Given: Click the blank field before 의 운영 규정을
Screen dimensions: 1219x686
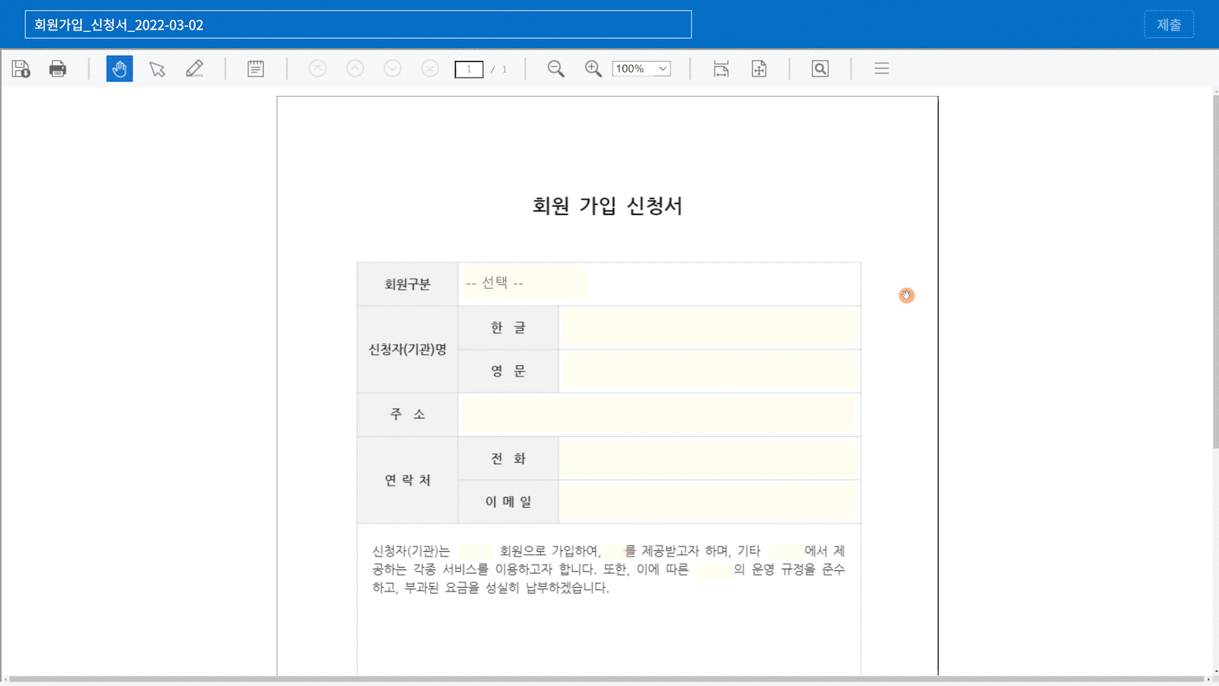Looking at the screenshot, I should click(714, 569).
